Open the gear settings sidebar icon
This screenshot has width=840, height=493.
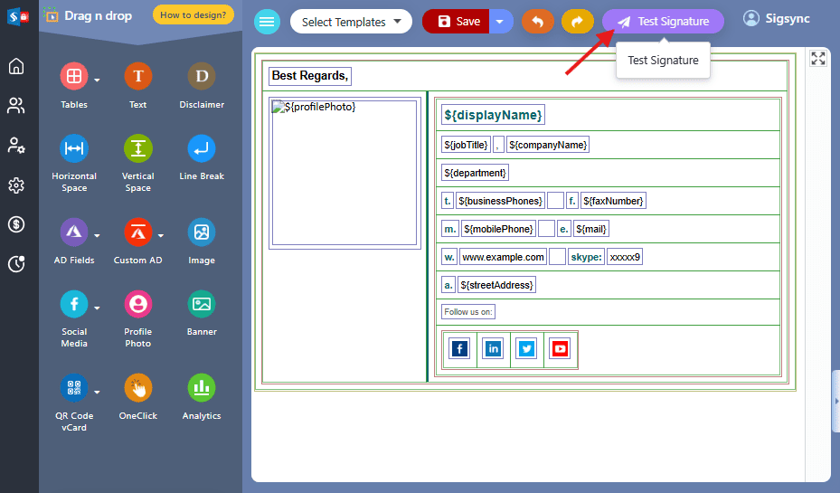click(x=16, y=185)
